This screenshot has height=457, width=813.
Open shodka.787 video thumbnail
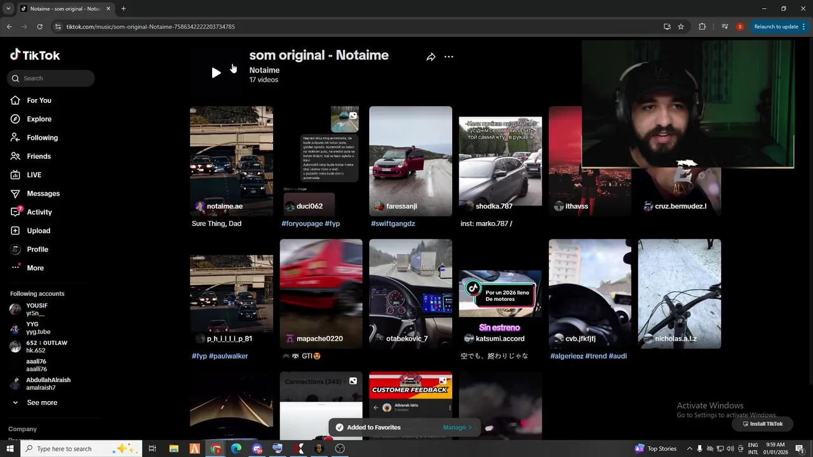501,161
